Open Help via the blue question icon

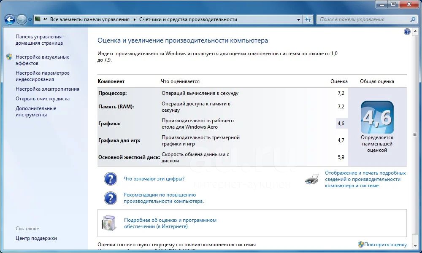(407, 32)
